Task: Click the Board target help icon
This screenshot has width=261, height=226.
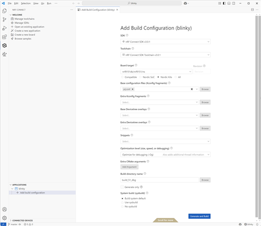Action: (x=136, y=65)
